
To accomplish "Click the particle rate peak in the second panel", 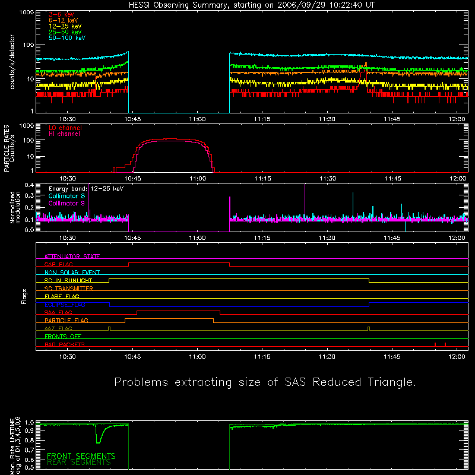I will point(170,140).
